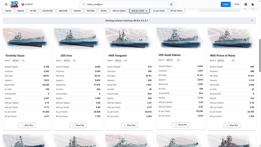Toggle Kills per Death sort direction

pyautogui.click(x=139, y=11)
